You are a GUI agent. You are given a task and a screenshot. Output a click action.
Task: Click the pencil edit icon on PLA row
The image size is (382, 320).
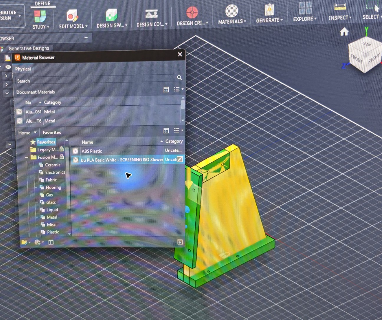[180, 159]
